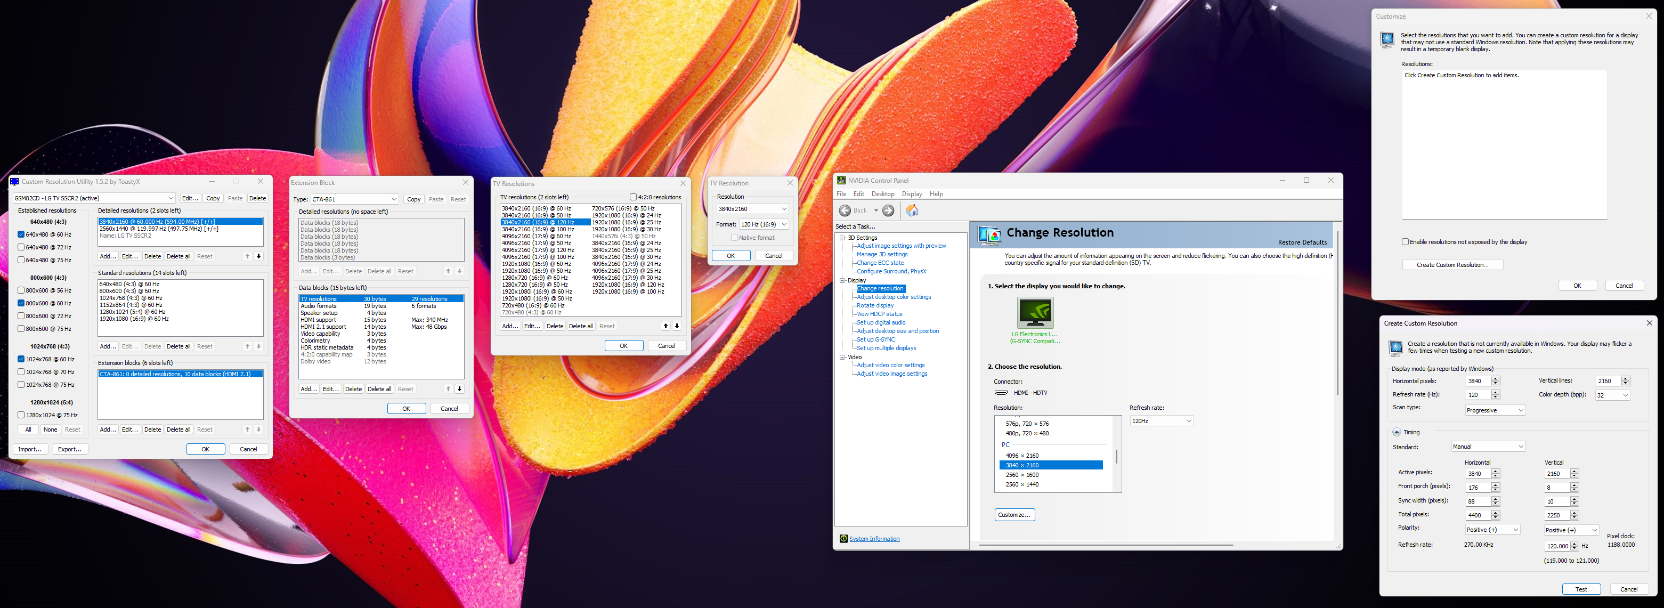Enable 640x480 @ 72 Hz established resolution

[21, 247]
